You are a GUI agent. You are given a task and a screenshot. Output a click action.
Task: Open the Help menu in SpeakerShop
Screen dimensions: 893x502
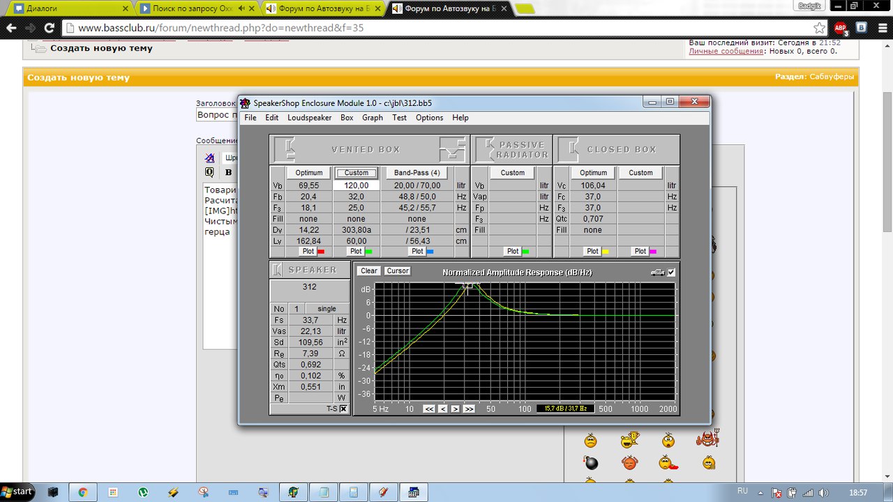click(x=460, y=118)
